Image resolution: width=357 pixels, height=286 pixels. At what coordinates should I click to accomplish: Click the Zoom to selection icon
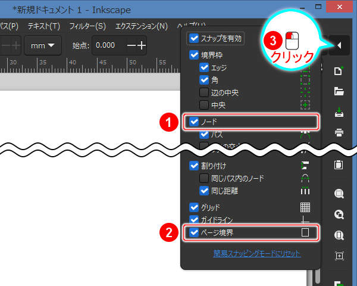pos(339,194)
